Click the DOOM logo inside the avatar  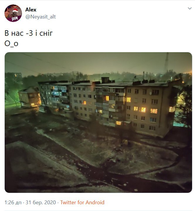tap(15, 19)
